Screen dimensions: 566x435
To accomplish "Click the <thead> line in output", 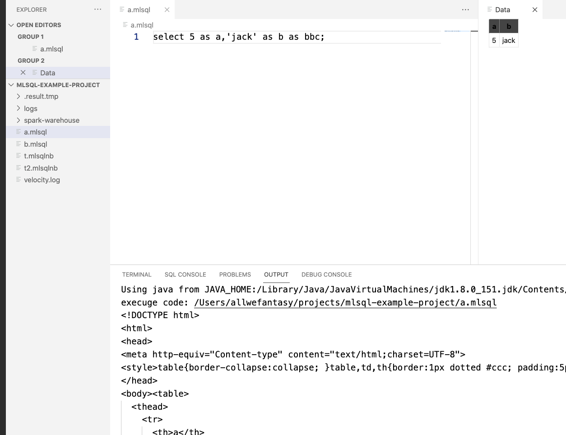I will [150, 407].
